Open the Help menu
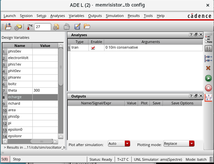The height and width of the screenshot is (164, 214). click(x=160, y=16)
